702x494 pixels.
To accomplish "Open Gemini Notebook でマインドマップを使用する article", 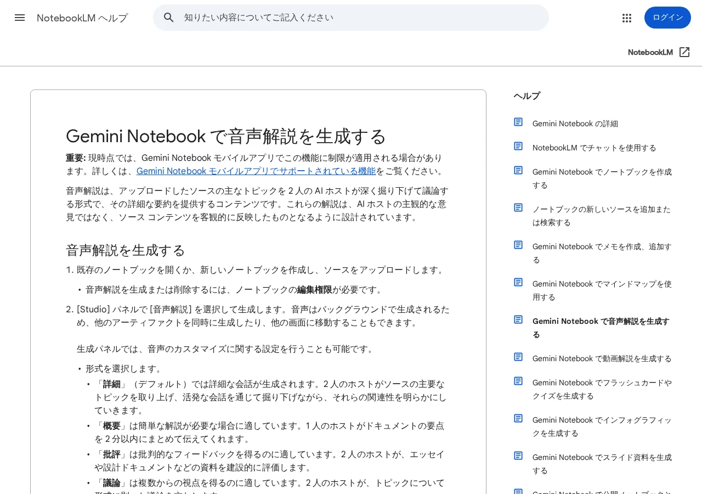I will (x=602, y=290).
